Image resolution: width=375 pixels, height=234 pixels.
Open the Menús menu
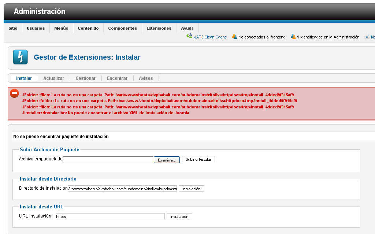point(61,28)
